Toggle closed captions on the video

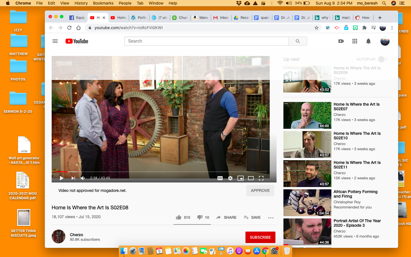click(x=220, y=178)
